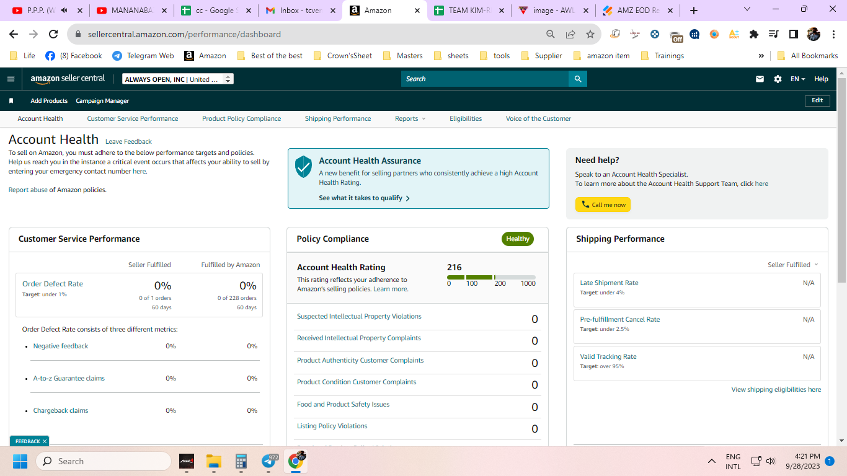Select the Voice of the Customer tab
847x476 pixels.
click(x=538, y=118)
